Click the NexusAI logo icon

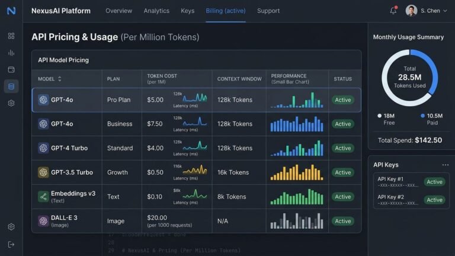(x=11, y=11)
